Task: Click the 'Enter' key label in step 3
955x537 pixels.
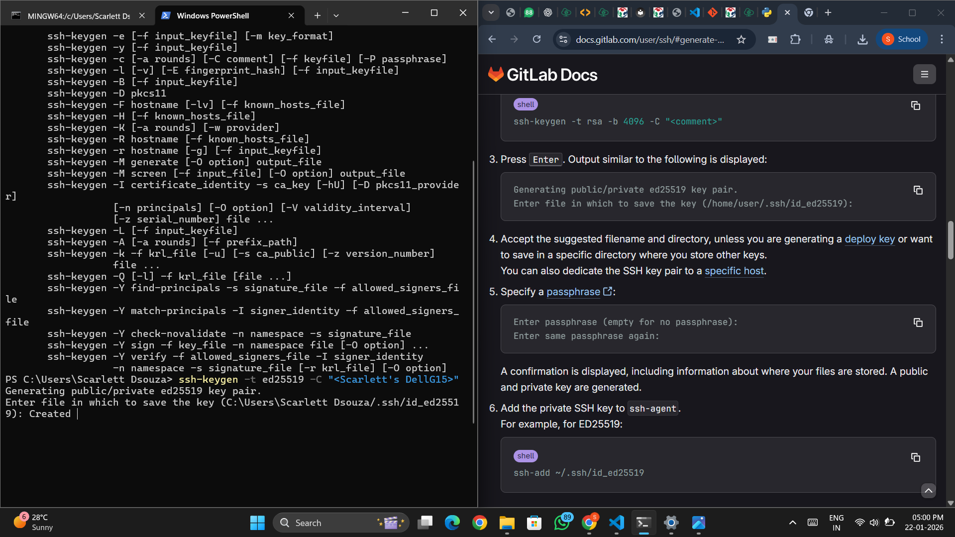Action: click(545, 160)
